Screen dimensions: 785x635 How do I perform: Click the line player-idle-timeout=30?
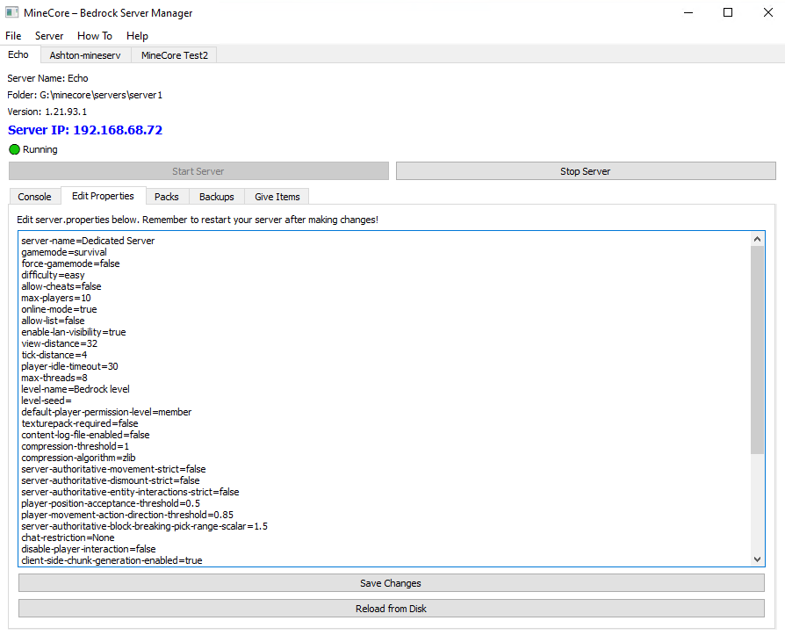69,366
